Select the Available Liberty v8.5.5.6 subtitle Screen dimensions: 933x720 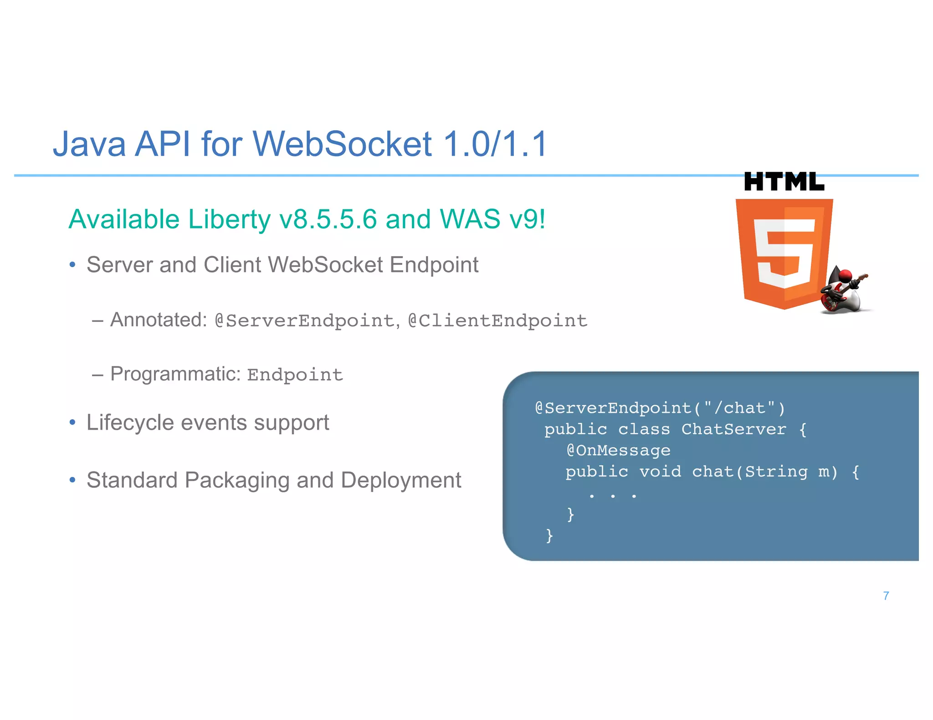[307, 219]
